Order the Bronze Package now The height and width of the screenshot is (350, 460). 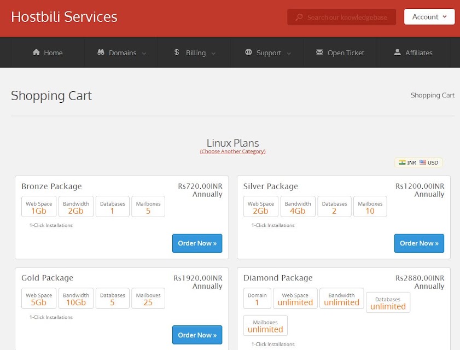pos(197,243)
